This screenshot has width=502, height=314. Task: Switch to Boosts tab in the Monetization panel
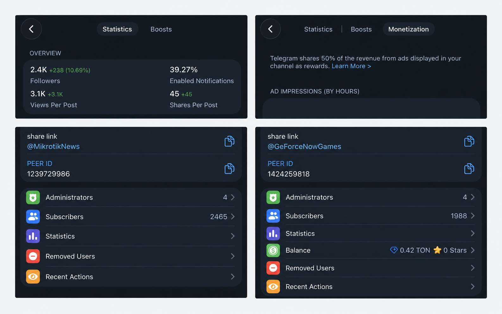click(361, 29)
